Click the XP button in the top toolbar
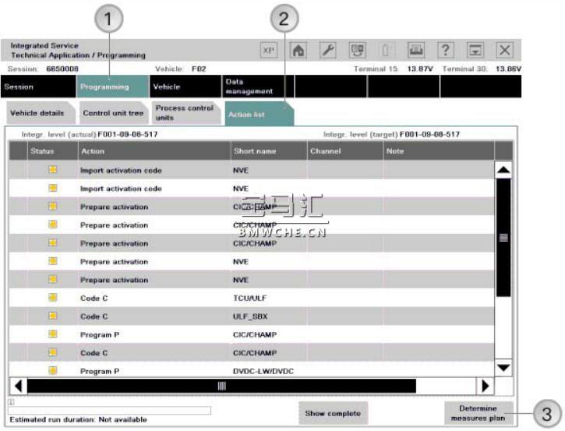This screenshot has width=565, height=431. pyautogui.click(x=269, y=50)
